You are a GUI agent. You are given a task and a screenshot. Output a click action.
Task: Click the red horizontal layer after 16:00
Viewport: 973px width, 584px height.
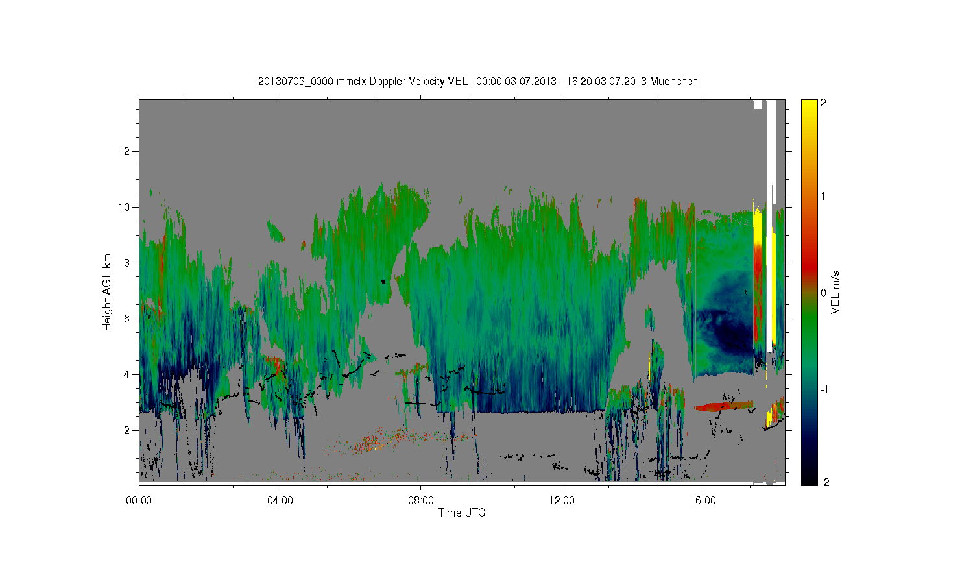coord(725,406)
